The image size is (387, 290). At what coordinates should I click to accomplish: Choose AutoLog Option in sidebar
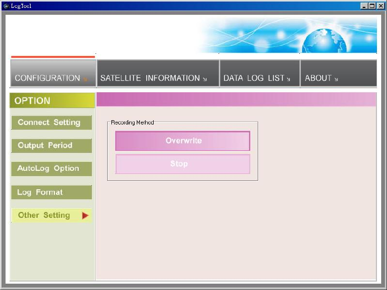(x=52, y=169)
